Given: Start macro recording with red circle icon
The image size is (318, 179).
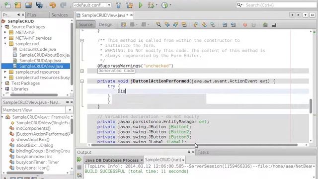Looking at the screenshot, I should click(x=245, y=25).
